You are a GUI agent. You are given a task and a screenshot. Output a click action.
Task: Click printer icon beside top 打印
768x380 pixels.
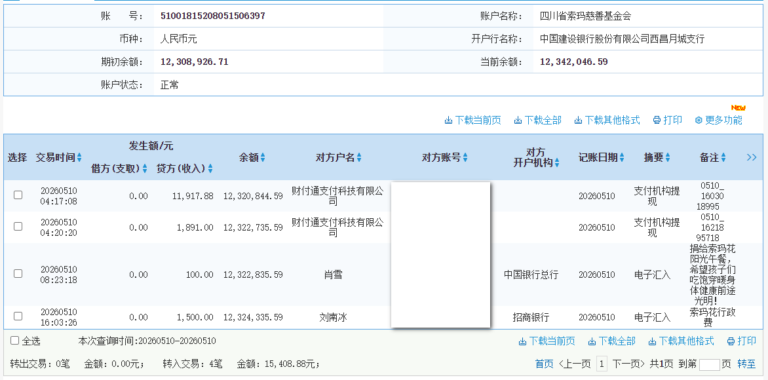point(657,121)
